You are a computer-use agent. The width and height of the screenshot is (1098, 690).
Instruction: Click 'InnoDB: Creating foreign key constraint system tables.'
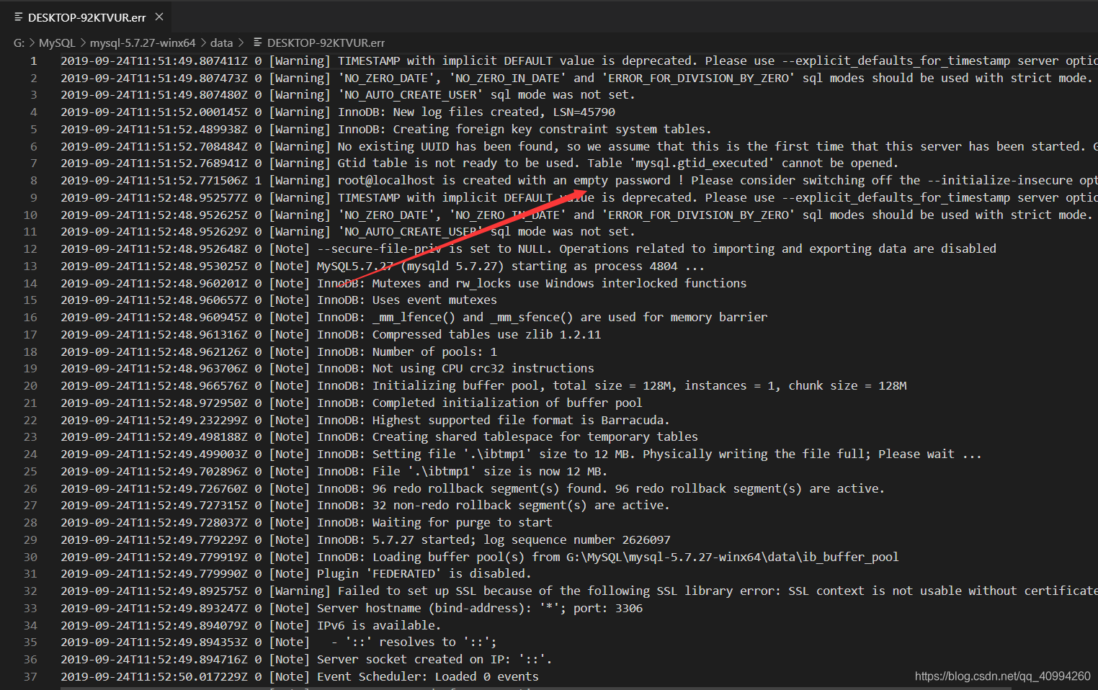click(x=525, y=130)
